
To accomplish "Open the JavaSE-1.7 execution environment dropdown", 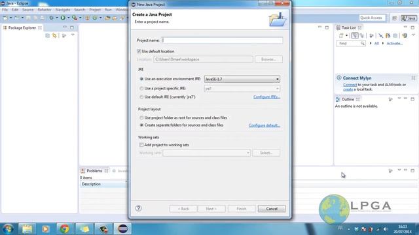I will click(242, 79).
